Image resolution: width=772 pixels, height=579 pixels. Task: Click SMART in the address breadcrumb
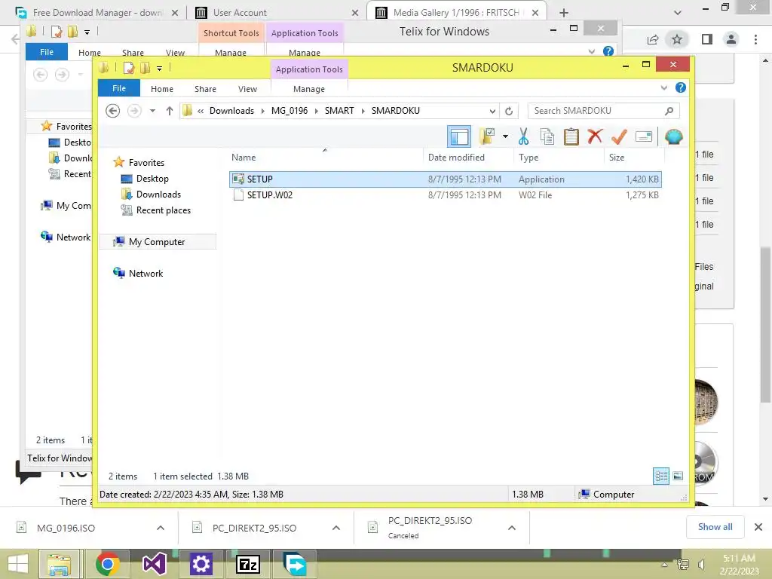[x=339, y=111]
